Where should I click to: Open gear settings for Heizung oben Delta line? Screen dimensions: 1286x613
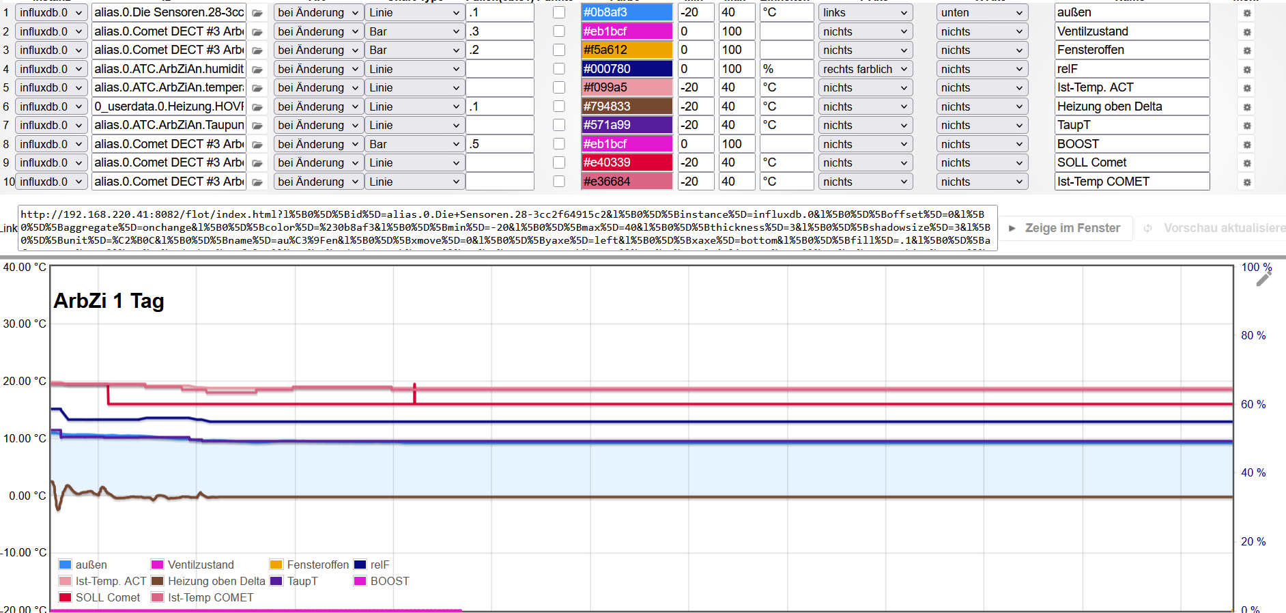point(1247,107)
